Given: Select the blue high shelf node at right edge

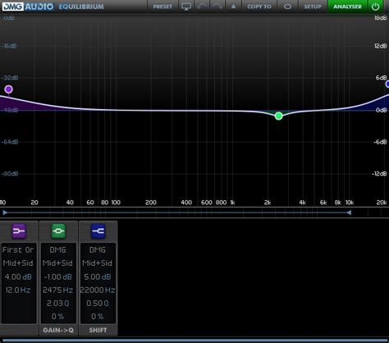Looking at the screenshot, I should [x=387, y=84].
